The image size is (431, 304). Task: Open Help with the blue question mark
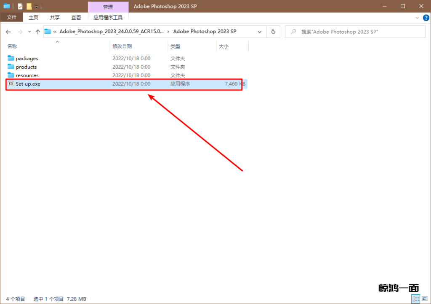point(426,18)
